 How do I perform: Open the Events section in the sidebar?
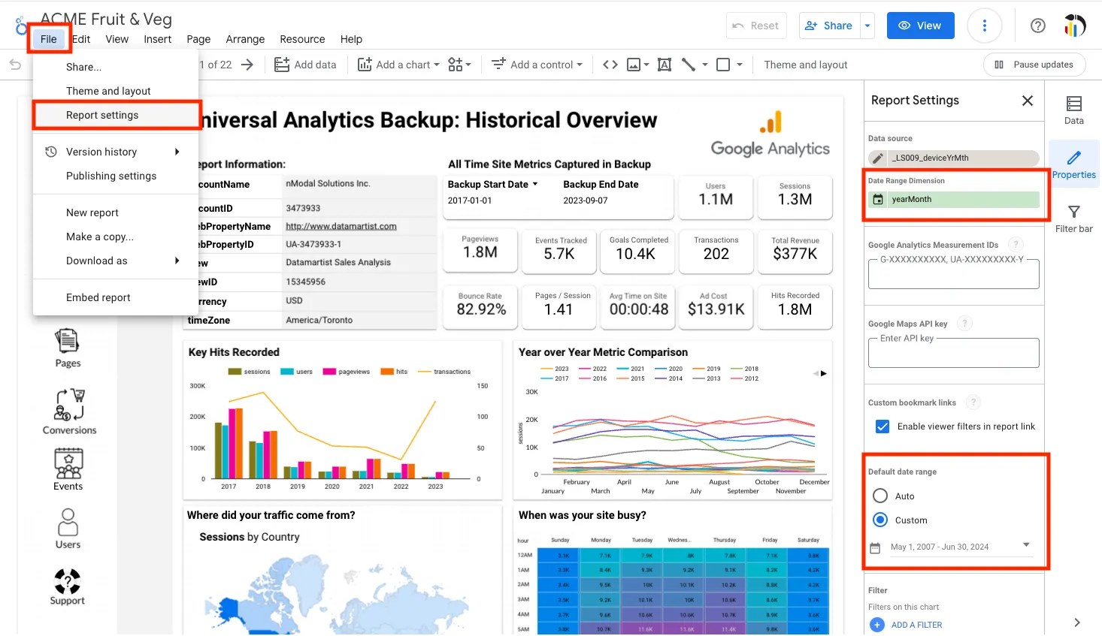67,468
